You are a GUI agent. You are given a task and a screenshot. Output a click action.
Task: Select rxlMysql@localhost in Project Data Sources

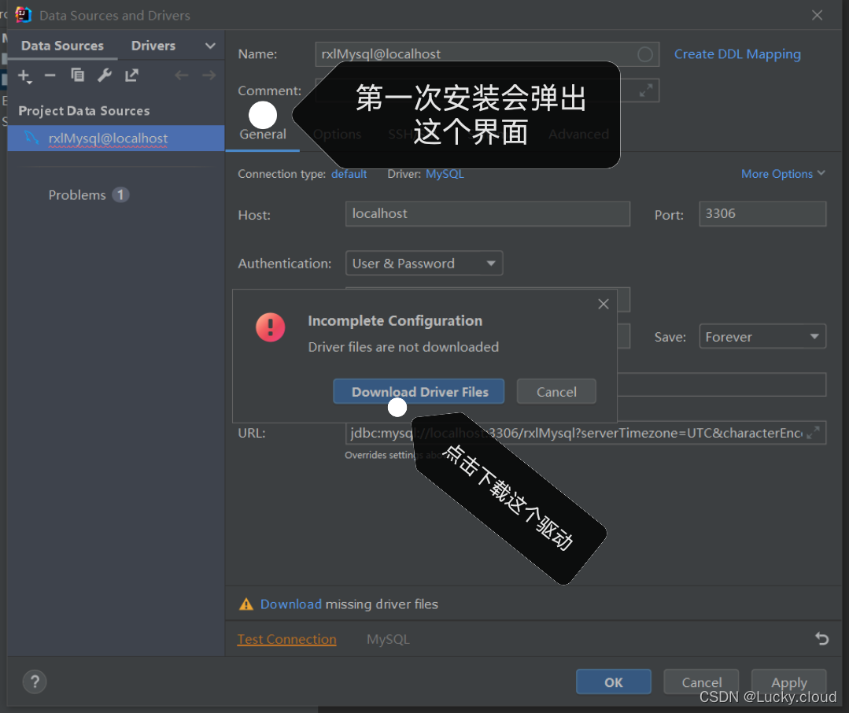click(x=116, y=138)
